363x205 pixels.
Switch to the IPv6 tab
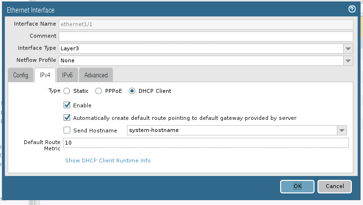pyautogui.click(x=67, y=75)
